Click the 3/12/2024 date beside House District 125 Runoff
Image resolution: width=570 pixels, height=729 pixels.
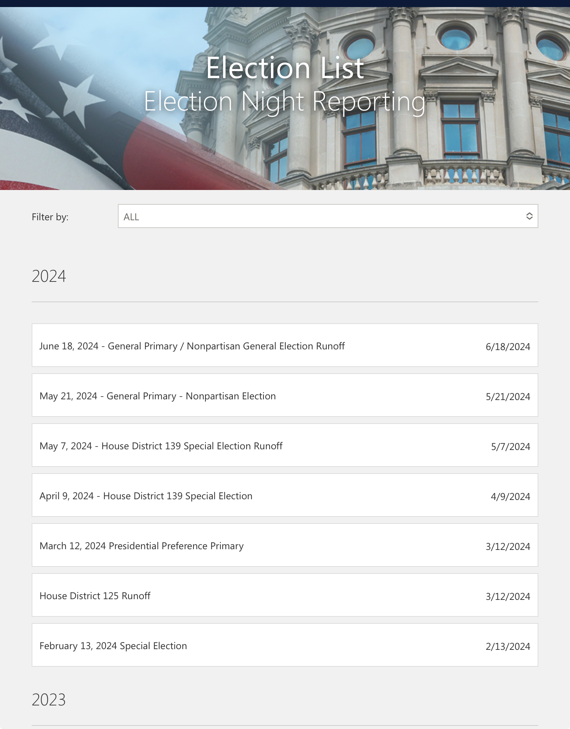508,597
